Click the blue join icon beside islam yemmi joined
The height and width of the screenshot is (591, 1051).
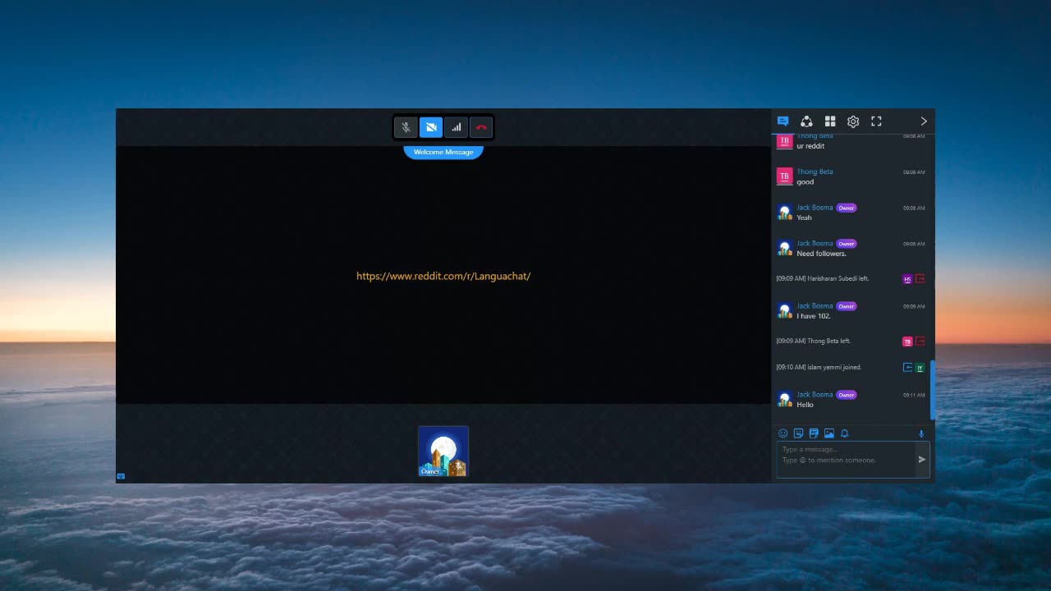(907, 368)
